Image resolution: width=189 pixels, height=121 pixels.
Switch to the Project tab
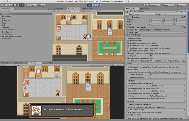click(5, 63)
